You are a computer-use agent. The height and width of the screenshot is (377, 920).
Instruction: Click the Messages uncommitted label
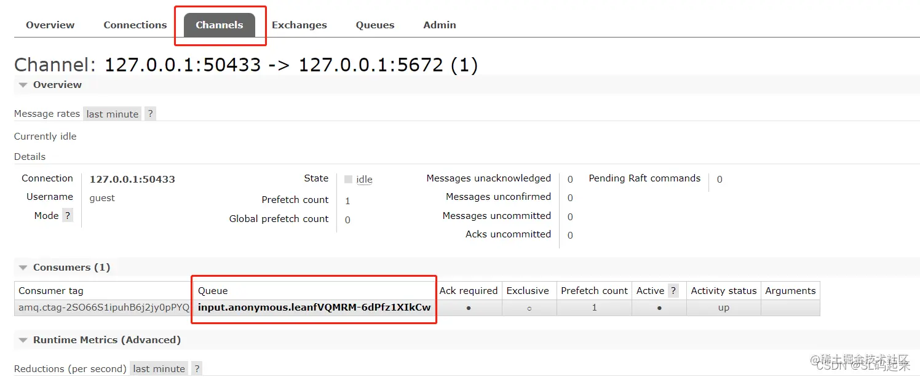coord(497,216)
